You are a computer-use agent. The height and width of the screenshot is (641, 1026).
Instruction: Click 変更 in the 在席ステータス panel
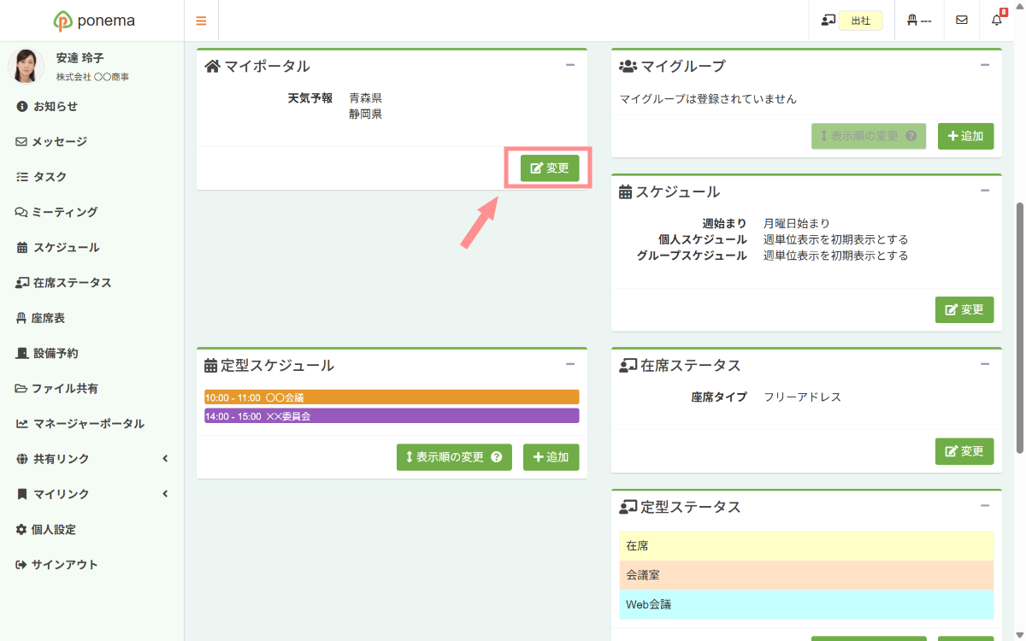tap(964, 451)
